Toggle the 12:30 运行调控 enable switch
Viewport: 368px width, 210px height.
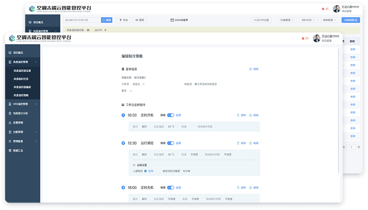point(171,143)
